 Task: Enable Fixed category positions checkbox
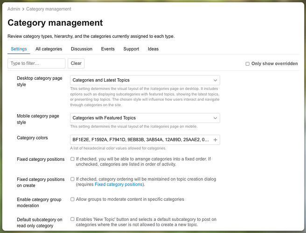pyautogui.click(x=72, y=159)
